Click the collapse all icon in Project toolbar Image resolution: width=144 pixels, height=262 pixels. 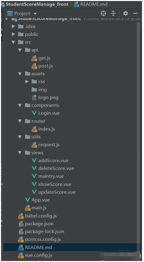coord(113,13)
